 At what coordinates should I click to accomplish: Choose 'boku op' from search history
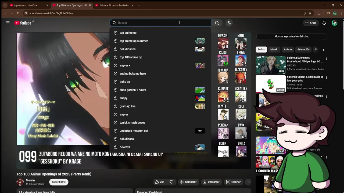160,82
